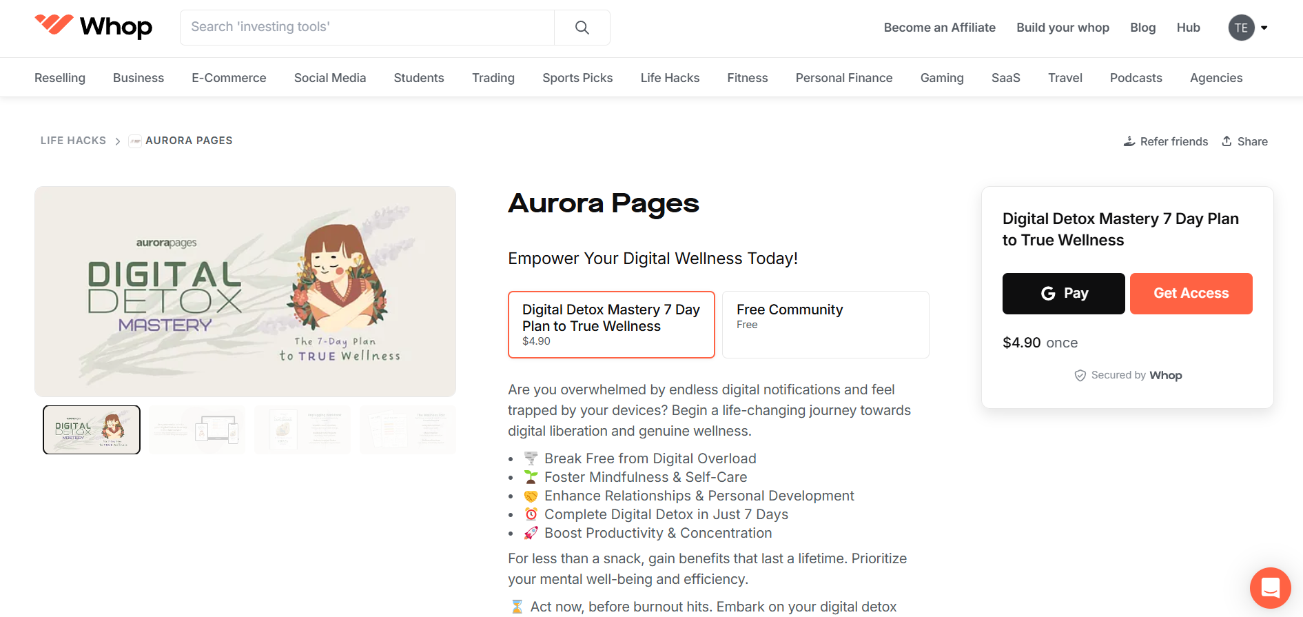This screenshot has height=617, width=1303.
Task: Select the fourth gallery thumbnail
Action: (x=408, y=429)
